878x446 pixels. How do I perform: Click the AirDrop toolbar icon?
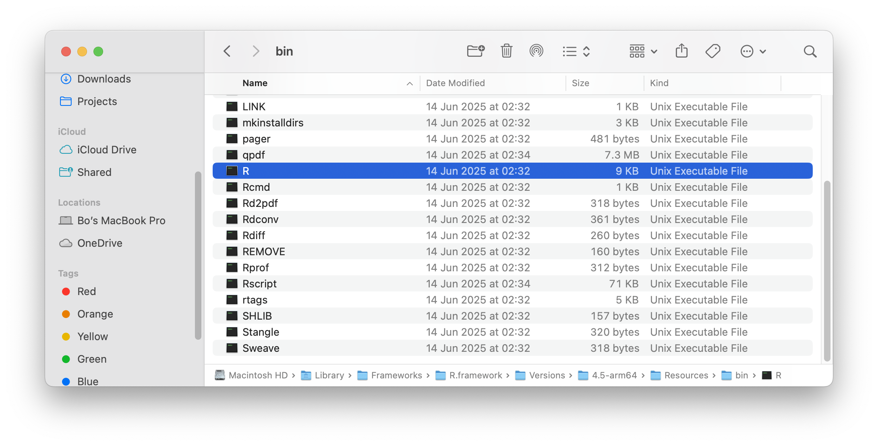tap(536, 51)
